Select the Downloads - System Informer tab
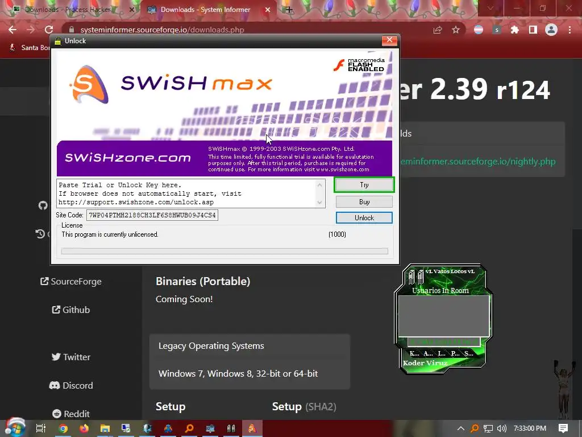582x437 pixels. click(205, 10)
